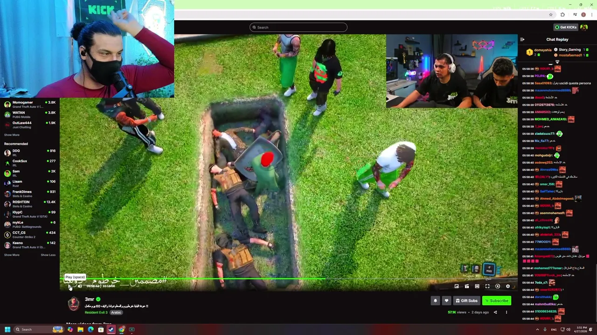Screen dimensions: 597x335
Task: Follow 3mr with the heart button
Action: point(446,301)
